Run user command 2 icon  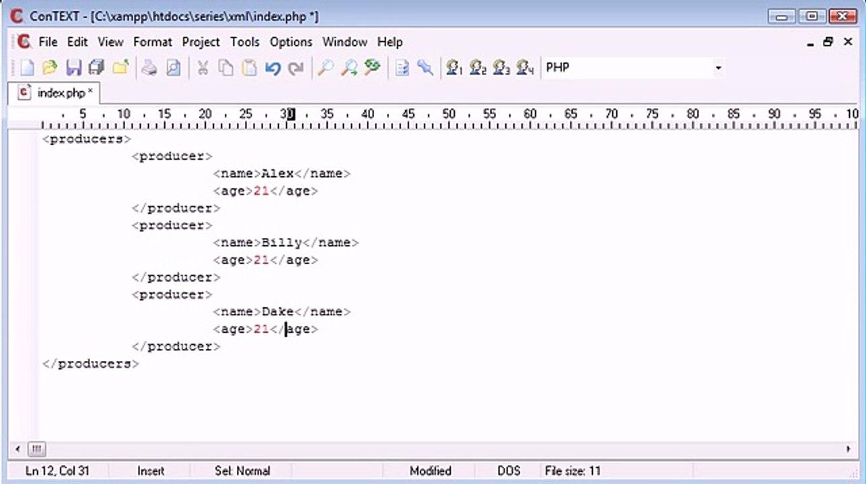[x=478, y=68]
